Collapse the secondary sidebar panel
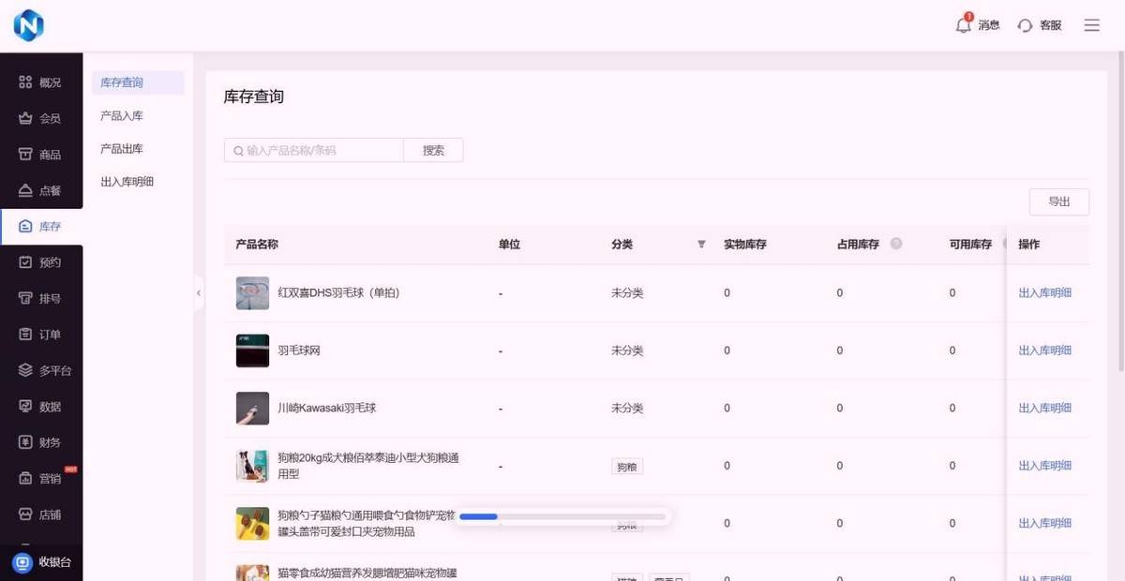The width and height of the screenshot is (1125, 581). [199, 293]
